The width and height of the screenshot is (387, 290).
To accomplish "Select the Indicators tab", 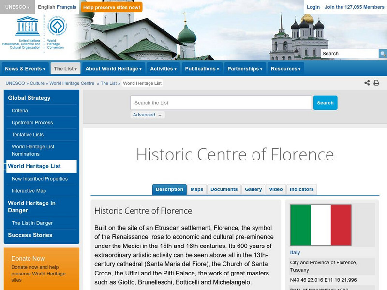I will pyautogui.click(x=301, y=189).
